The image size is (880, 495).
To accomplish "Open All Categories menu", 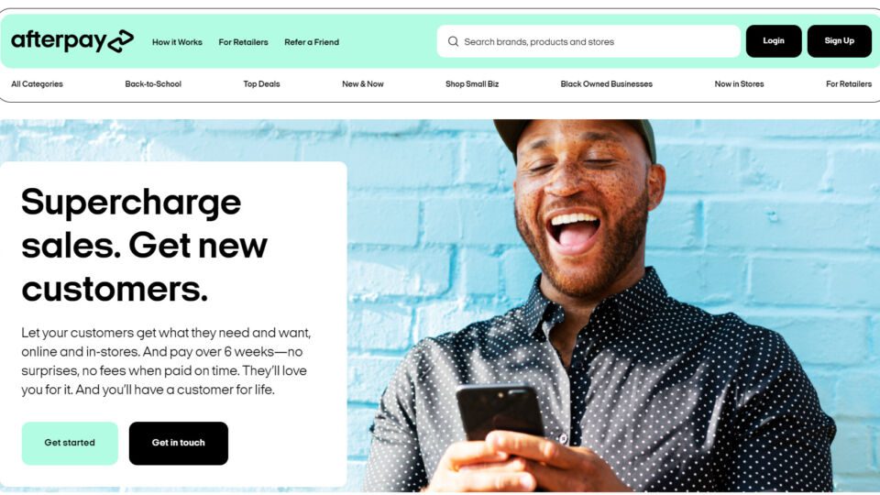I will [x=37, y=84].
